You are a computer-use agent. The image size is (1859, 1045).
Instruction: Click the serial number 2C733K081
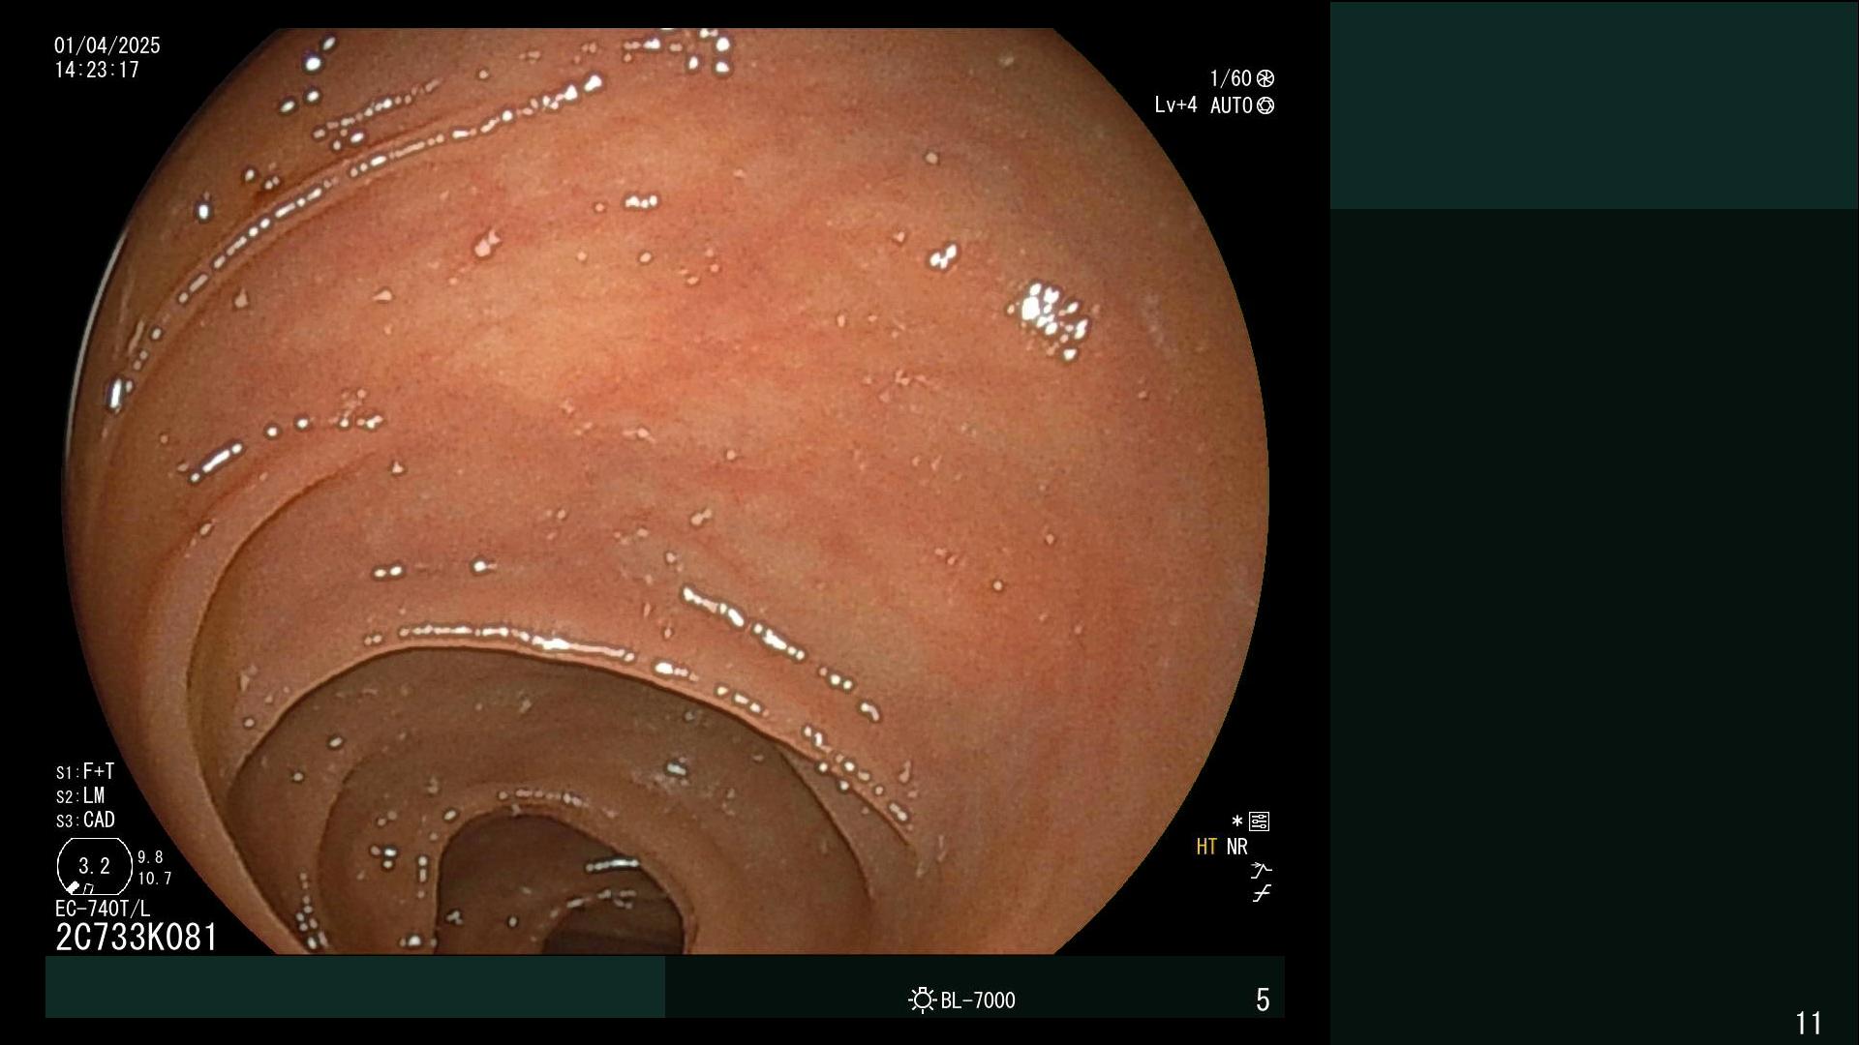point(137,938)
